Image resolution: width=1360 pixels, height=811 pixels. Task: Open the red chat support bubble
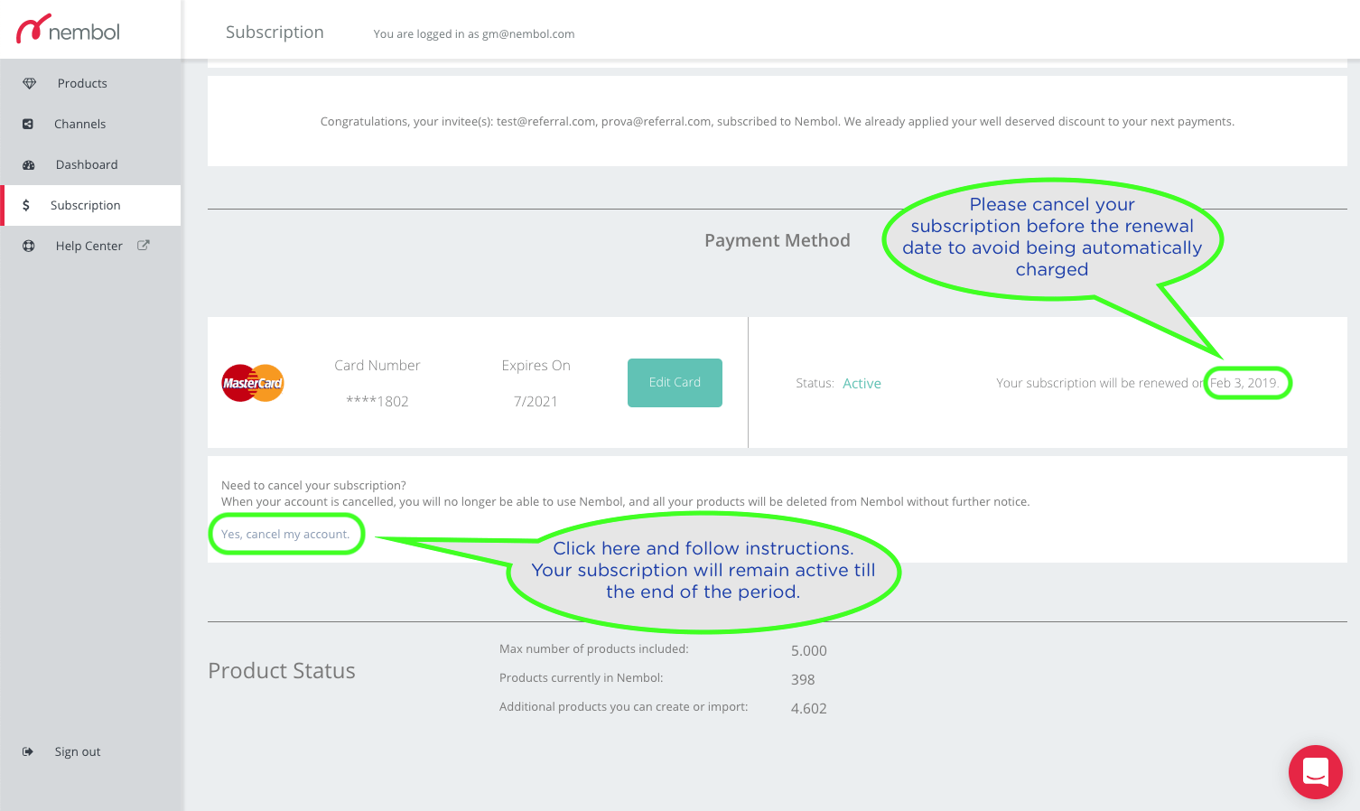(x=1316, y=772)
